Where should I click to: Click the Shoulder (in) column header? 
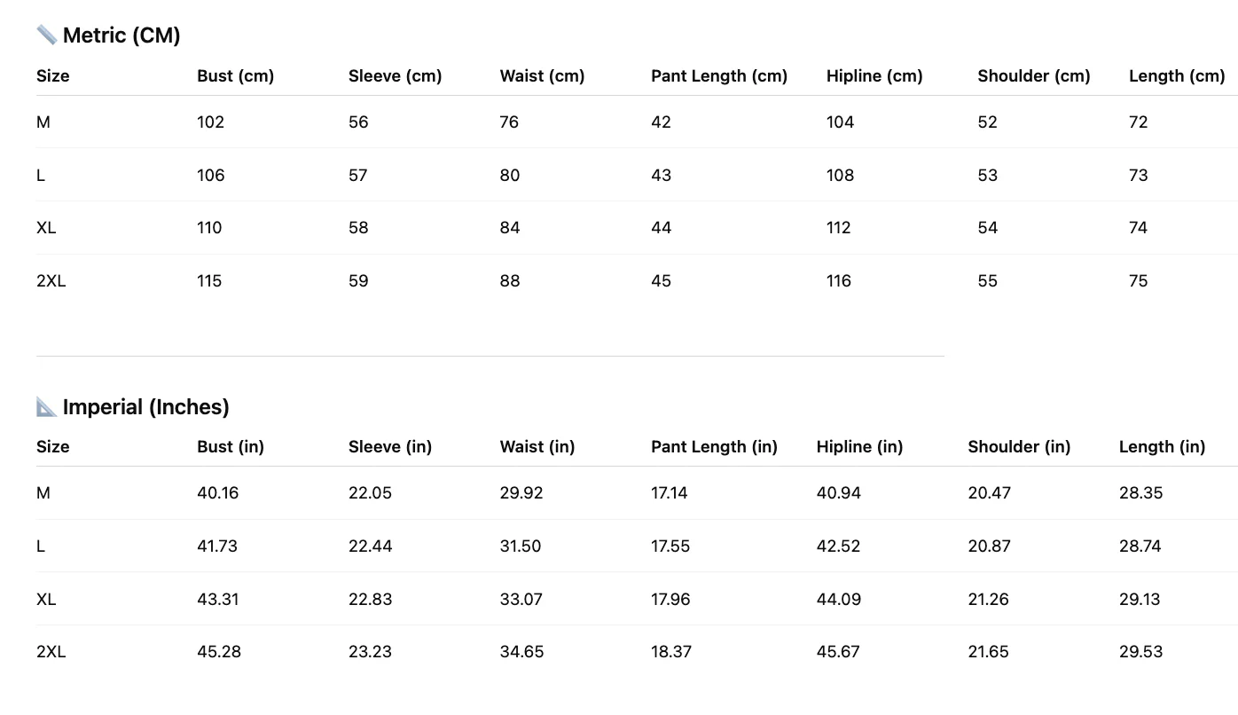pyautogui.click(x=1019, y=447)
